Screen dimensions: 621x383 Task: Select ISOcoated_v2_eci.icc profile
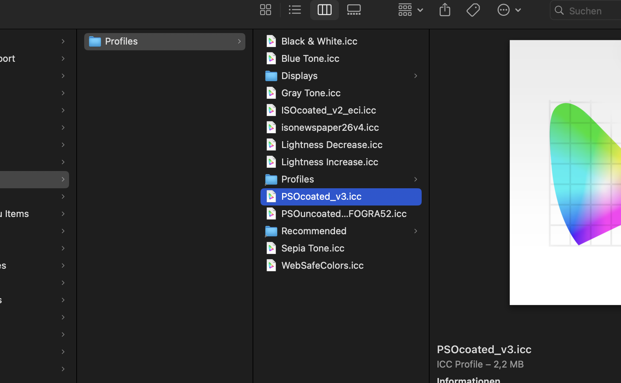[328, 110]
